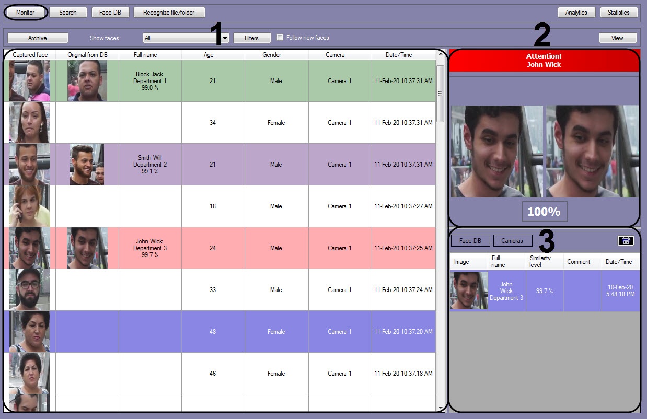Click the scroll down arrow of face list

(x=440, y=408)
